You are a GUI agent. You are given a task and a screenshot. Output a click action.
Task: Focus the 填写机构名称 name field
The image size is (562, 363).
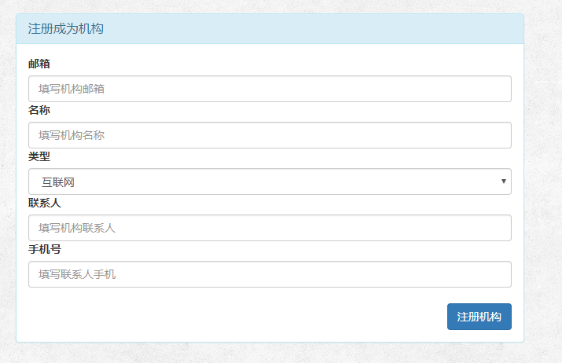(270, 135)
